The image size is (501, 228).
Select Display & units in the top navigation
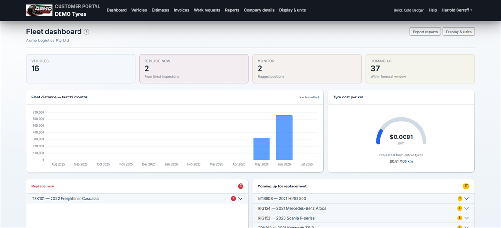[x=293, y=10]
